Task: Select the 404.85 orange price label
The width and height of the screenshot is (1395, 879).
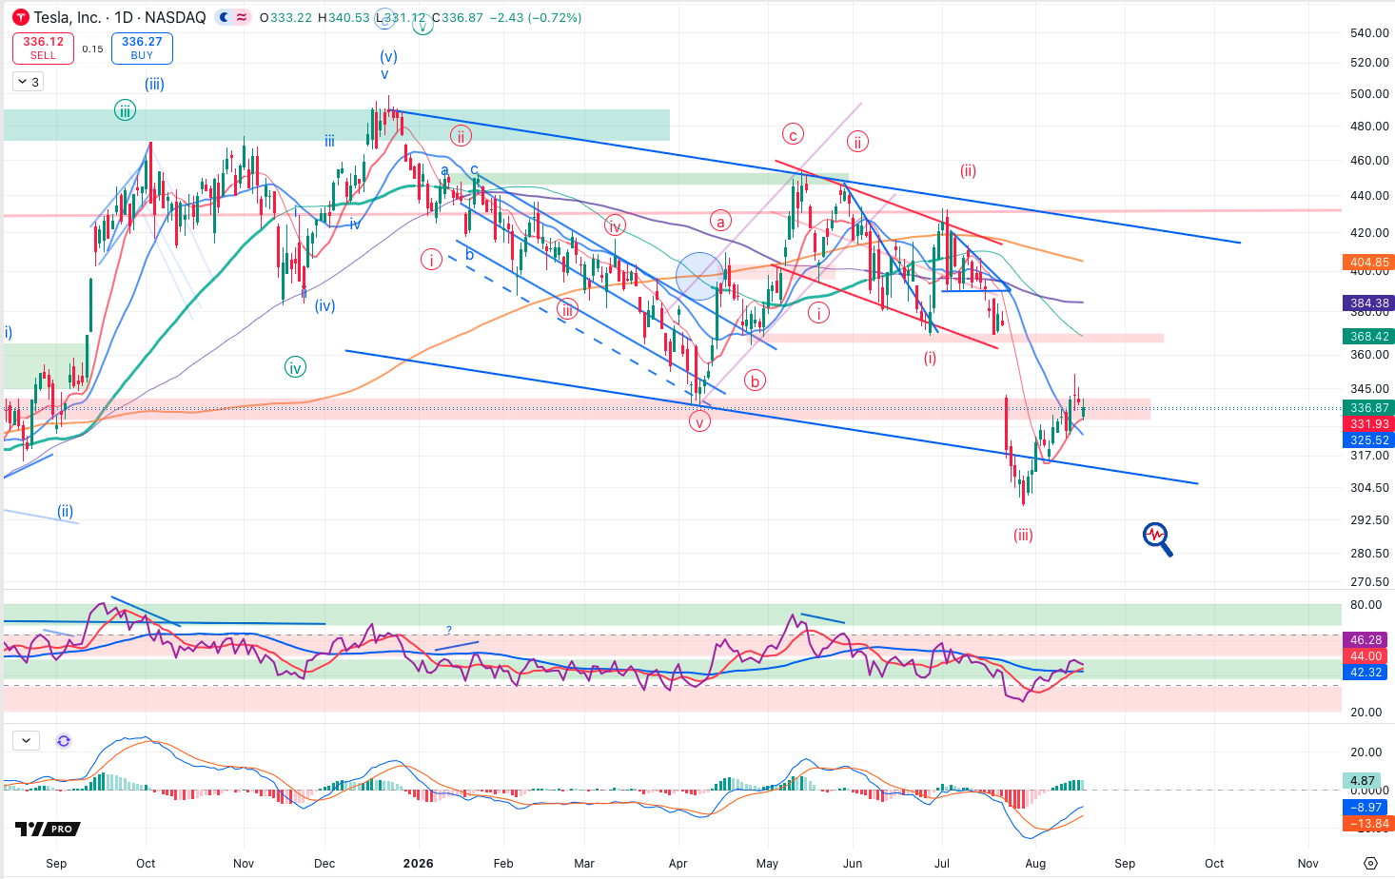Action: click(1369, 262)
